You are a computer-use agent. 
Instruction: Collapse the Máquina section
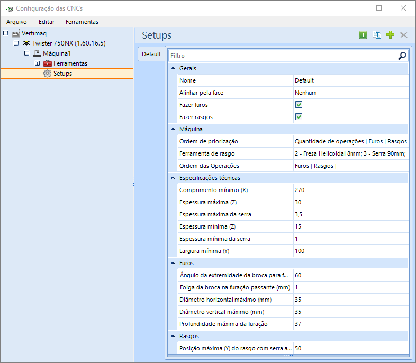pos(173,129)
